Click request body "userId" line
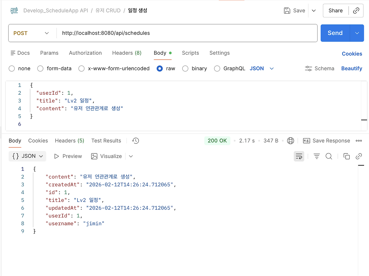The height and width of the screenshot is (276, 369). 55,93
